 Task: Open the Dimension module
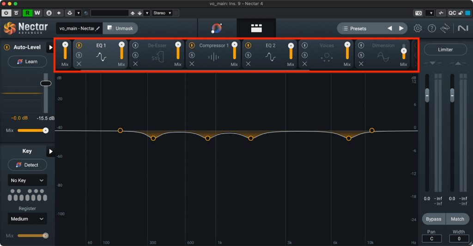pyautogui.click(x=383, y=56)
